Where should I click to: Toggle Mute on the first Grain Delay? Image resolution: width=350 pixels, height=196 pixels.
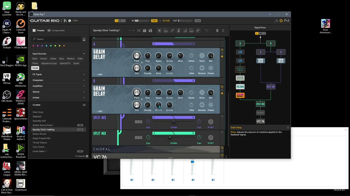click(202, 56)
